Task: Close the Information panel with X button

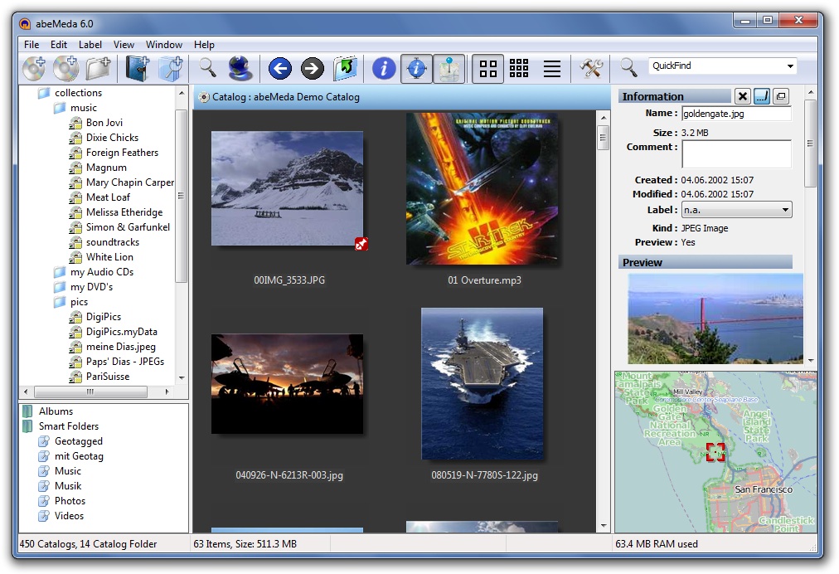Action: 743,97
